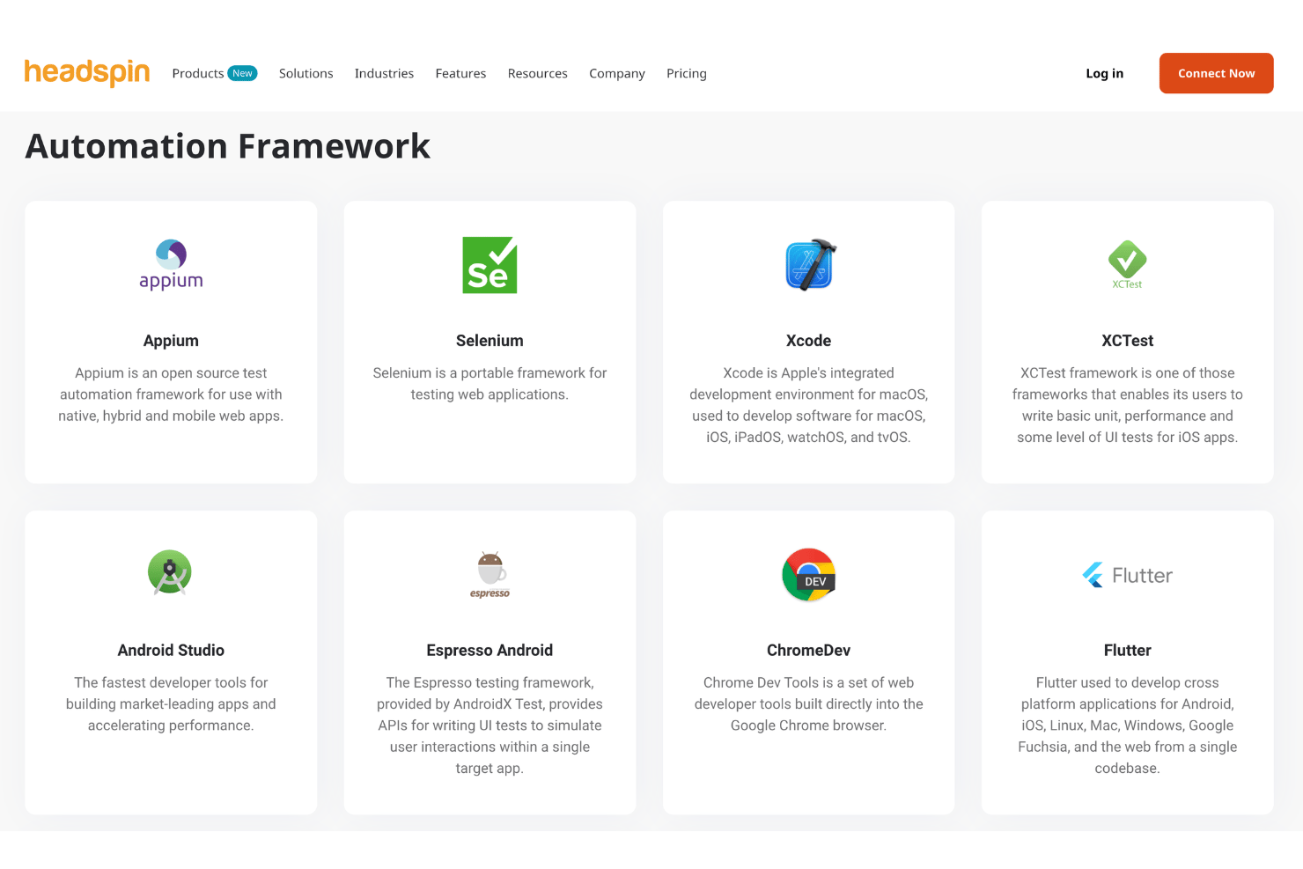Image resolution: width=1303 pixels, height=869 pixels.
Task: Click the Flutter logo
Action: (1127, 575)
